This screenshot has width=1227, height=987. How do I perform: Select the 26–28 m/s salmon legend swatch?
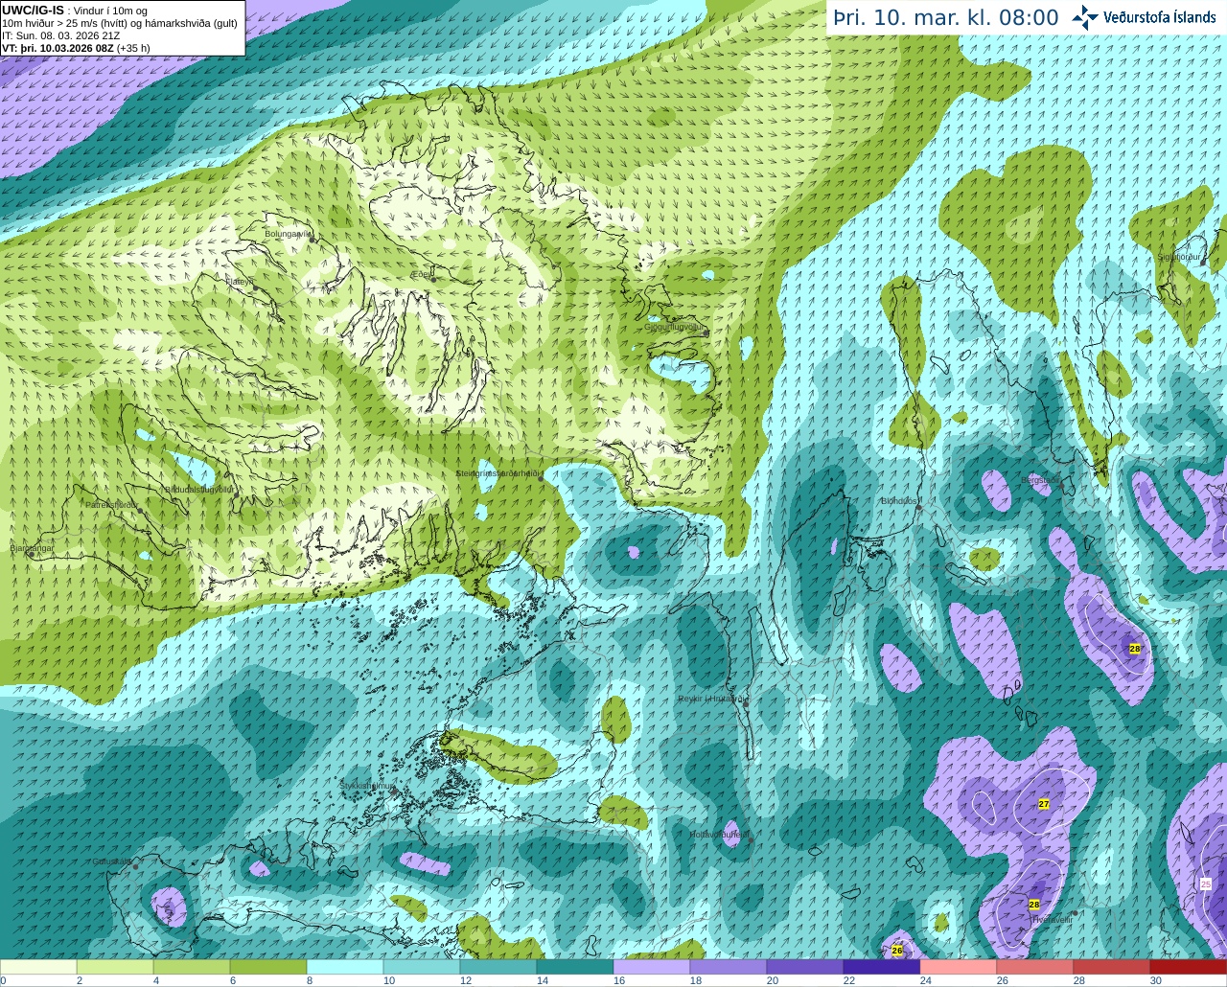pyautogui.click(x=1035, y=967)
